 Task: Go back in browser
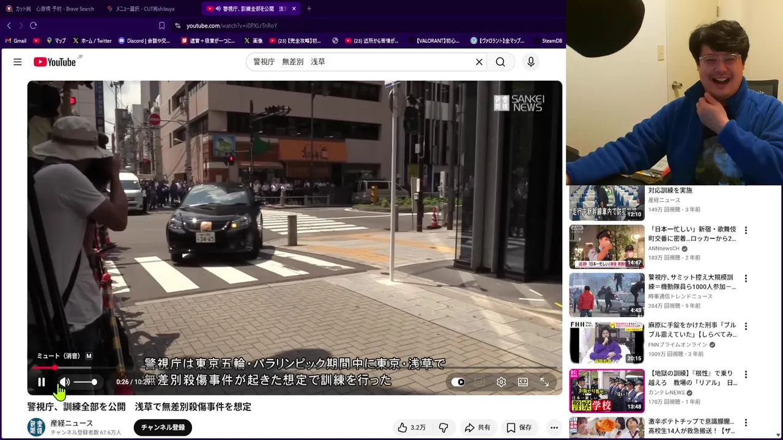tap(9, 26)
